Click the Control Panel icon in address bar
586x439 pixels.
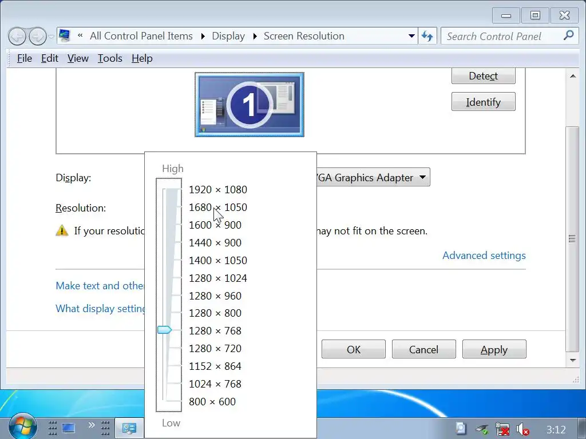click(65, 35)
